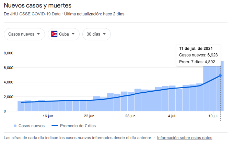Select the data point ending the average line

pos(220,76)
